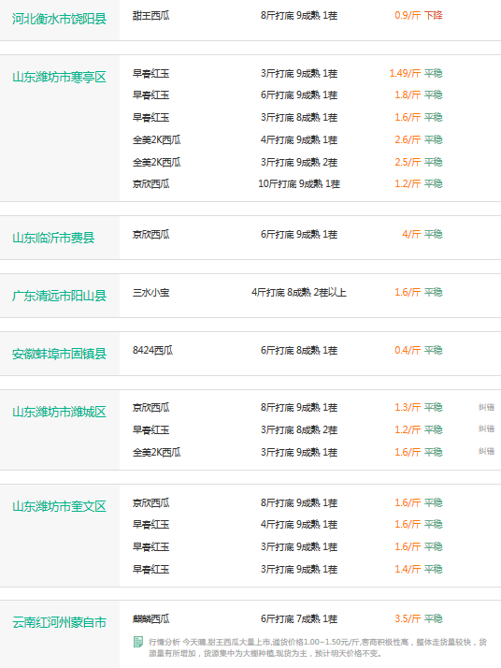Screen dimensions: 501x668
Task: Open 山东潍坊市寒亭区 region link
Action: [x=59, y=77]
